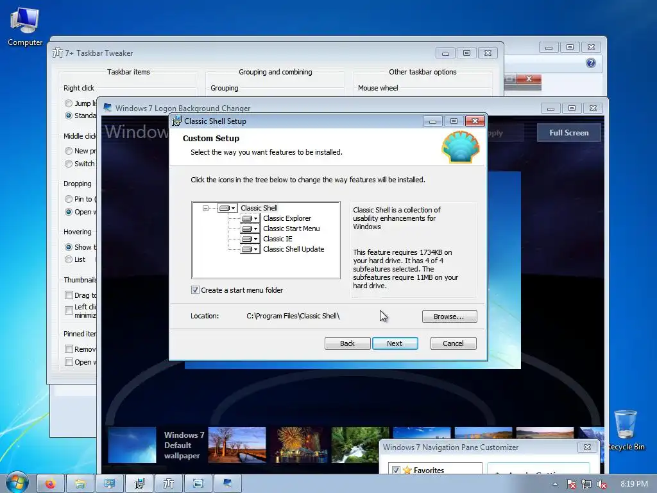
Task: Select Open with radio under Dropping
Action: (68, 212)
